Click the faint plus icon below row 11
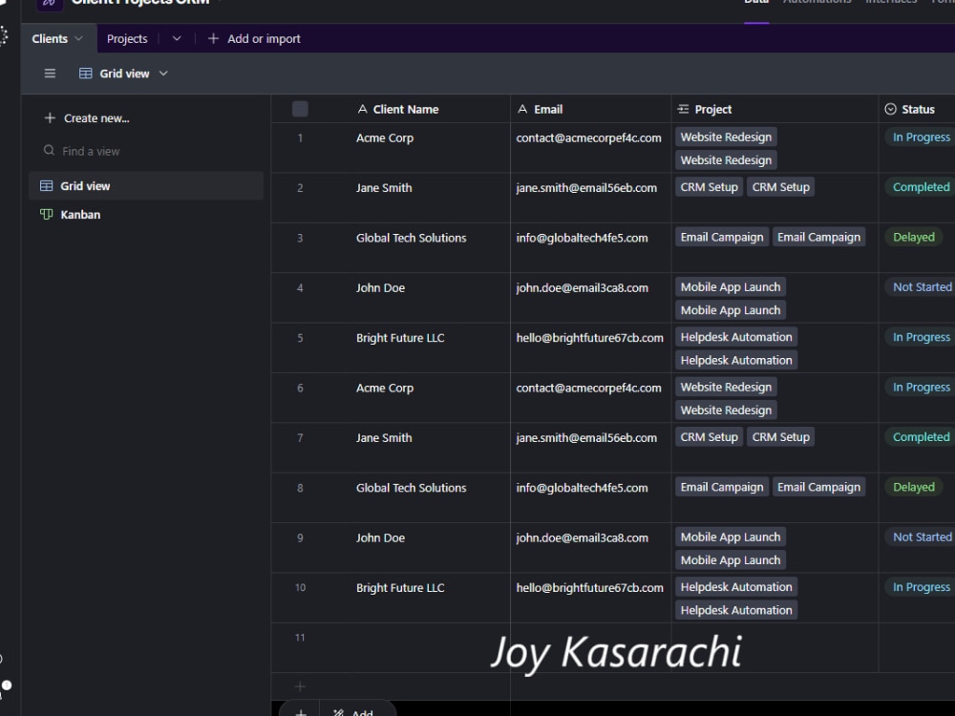 [x=300, y=686]
